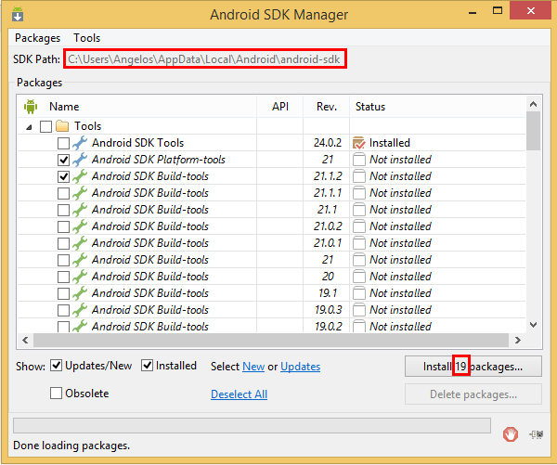Click wrench icon for Build-tools rev 20

80,277
